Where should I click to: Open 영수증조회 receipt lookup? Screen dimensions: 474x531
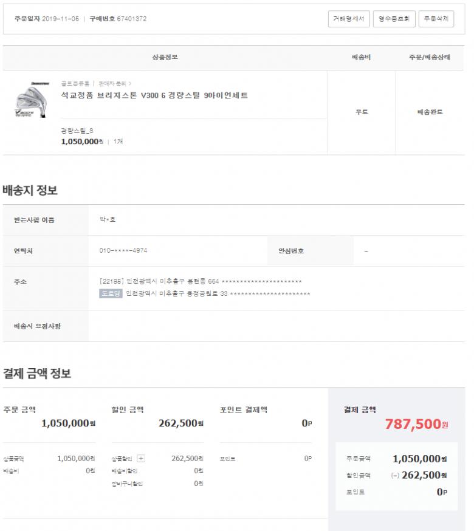pyautogui.click(x=393, y=19)
